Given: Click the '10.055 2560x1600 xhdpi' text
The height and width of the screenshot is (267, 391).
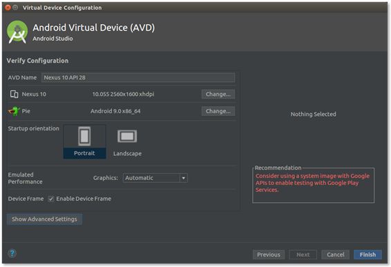Looking at the screenshot, I should (x=123, y=94).
